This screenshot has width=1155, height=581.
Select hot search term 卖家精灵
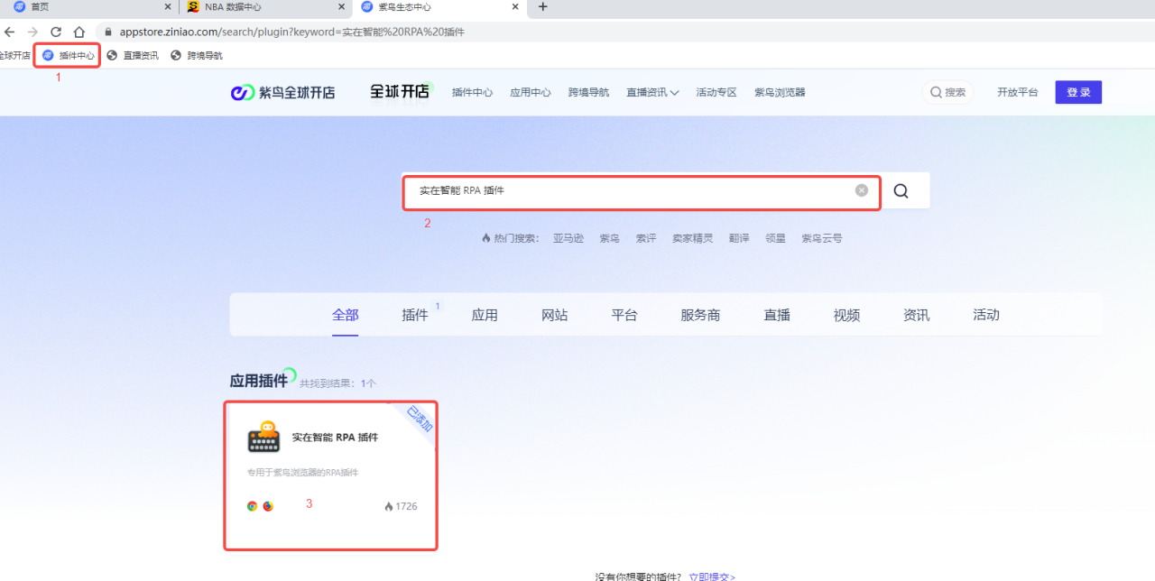pyautogui.click(x=692, y=238)
